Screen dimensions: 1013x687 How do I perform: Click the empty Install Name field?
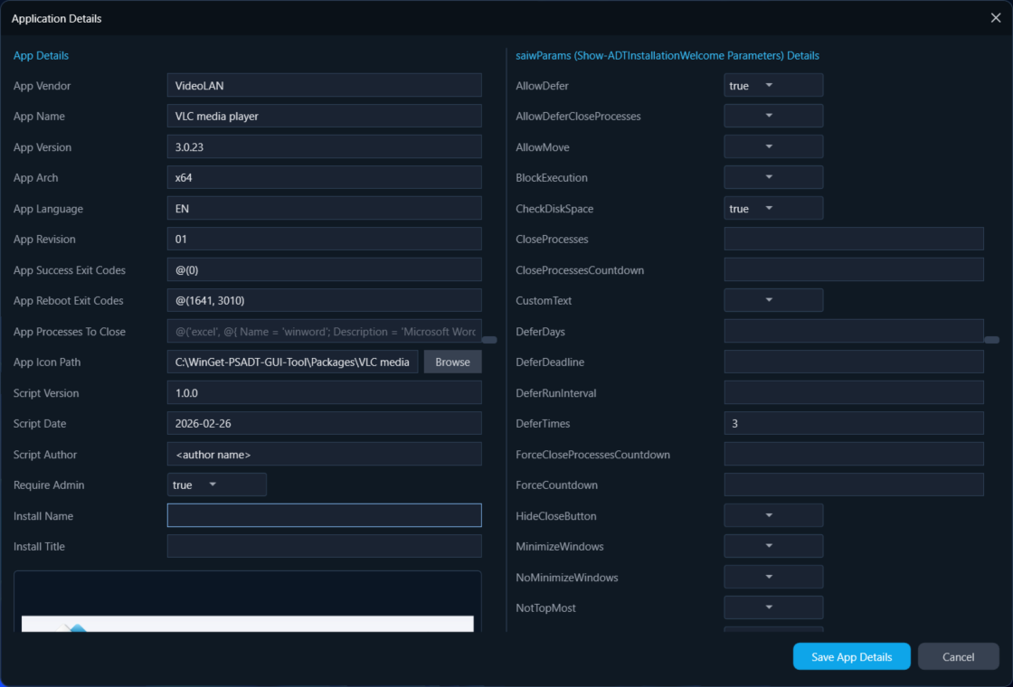click(324, 515)
